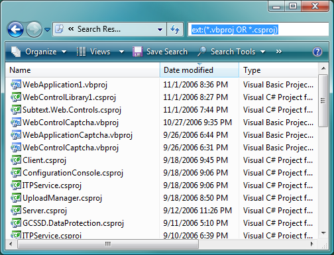This screenshot has width=334, height=255.
Task: Click the GCSSD.DataProtection.csproj C# icon
Action: [x=16, y=223]
